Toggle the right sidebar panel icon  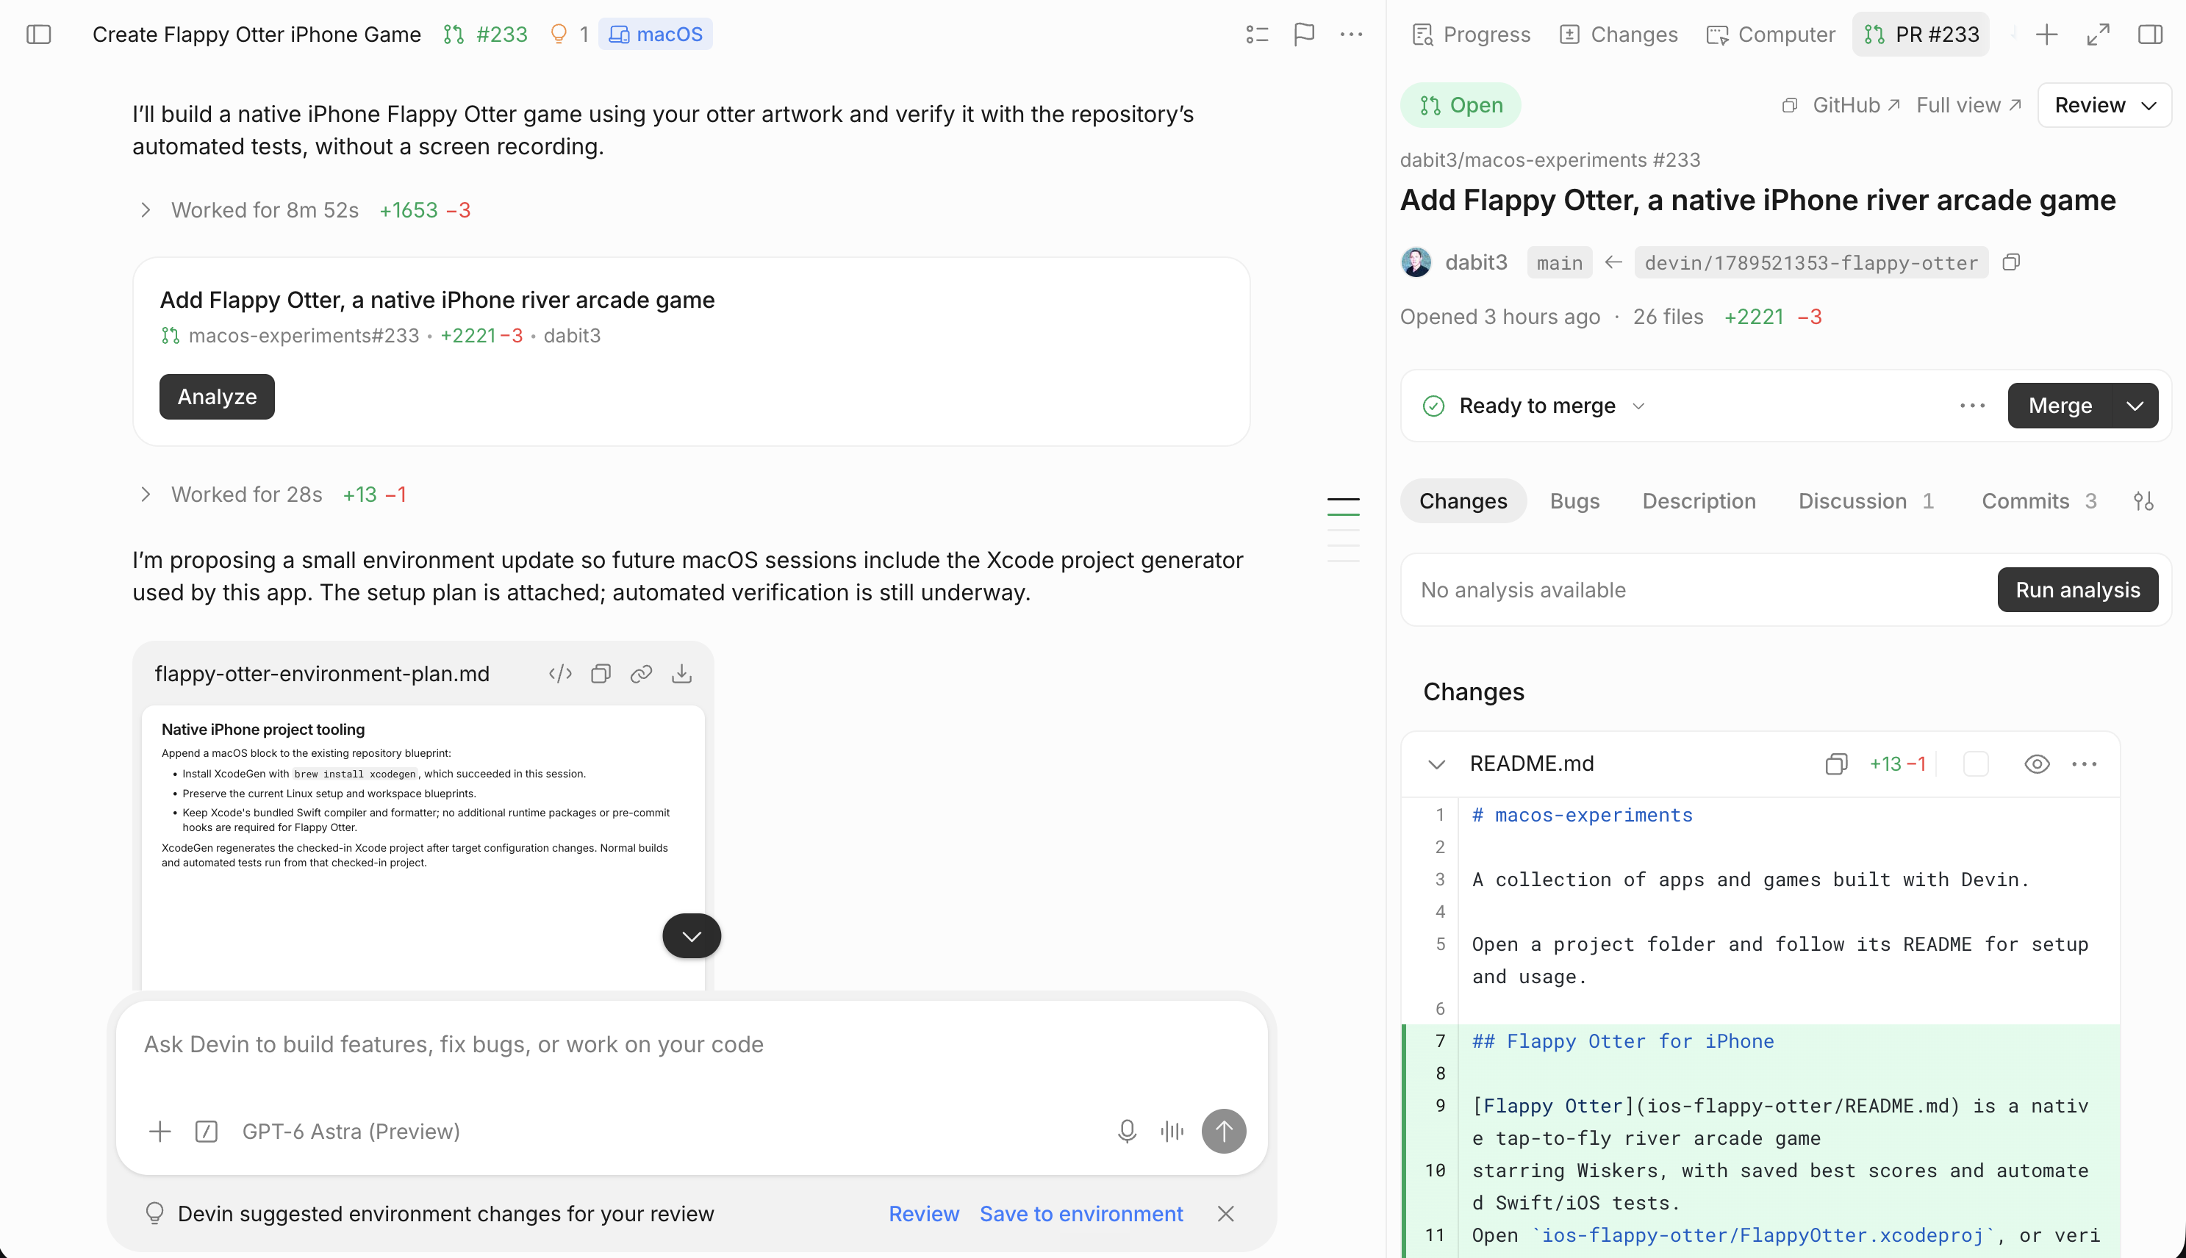coord(2150,35)
